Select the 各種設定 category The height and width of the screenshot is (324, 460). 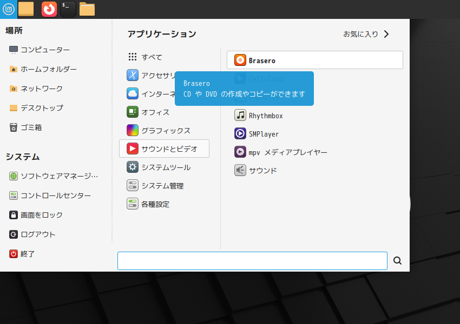164,204
